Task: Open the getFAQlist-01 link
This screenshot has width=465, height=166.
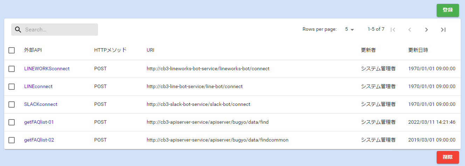Action: tap(39, 122)
